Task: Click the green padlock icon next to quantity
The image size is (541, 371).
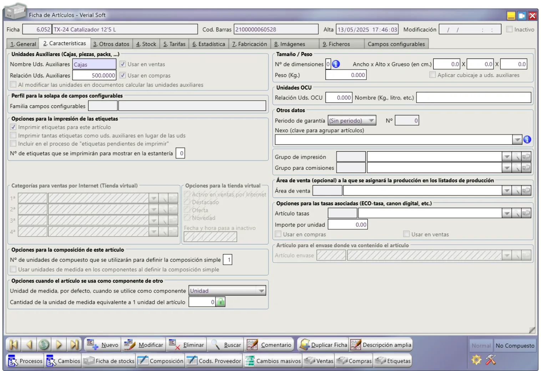Action: [221, 302]
